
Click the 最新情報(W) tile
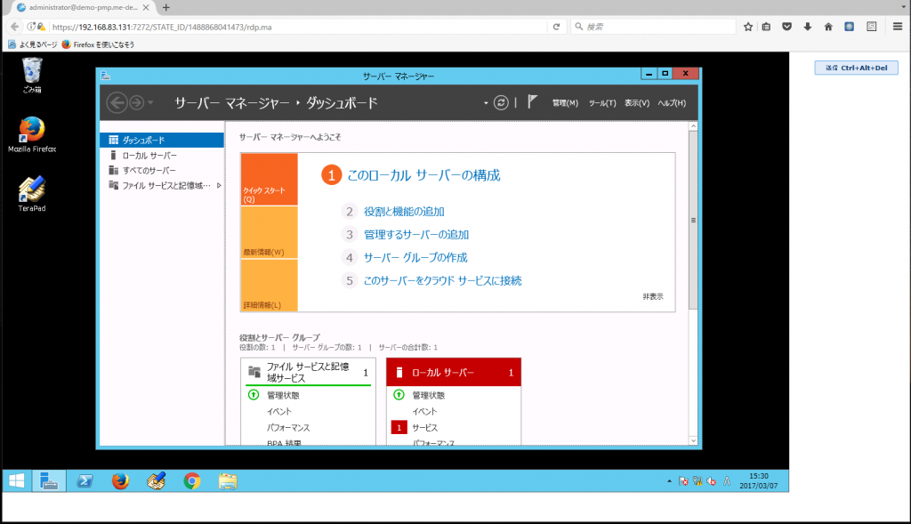tap(269, 232)
